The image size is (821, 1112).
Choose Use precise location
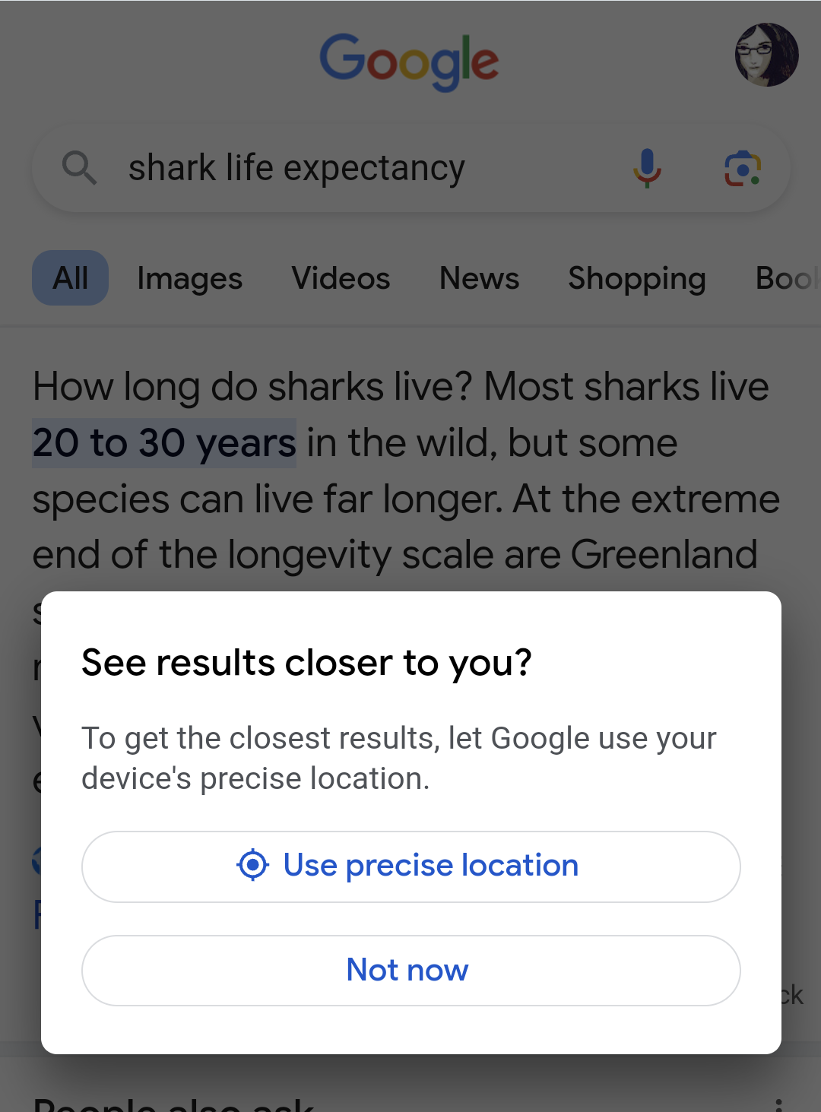point(411,866)
